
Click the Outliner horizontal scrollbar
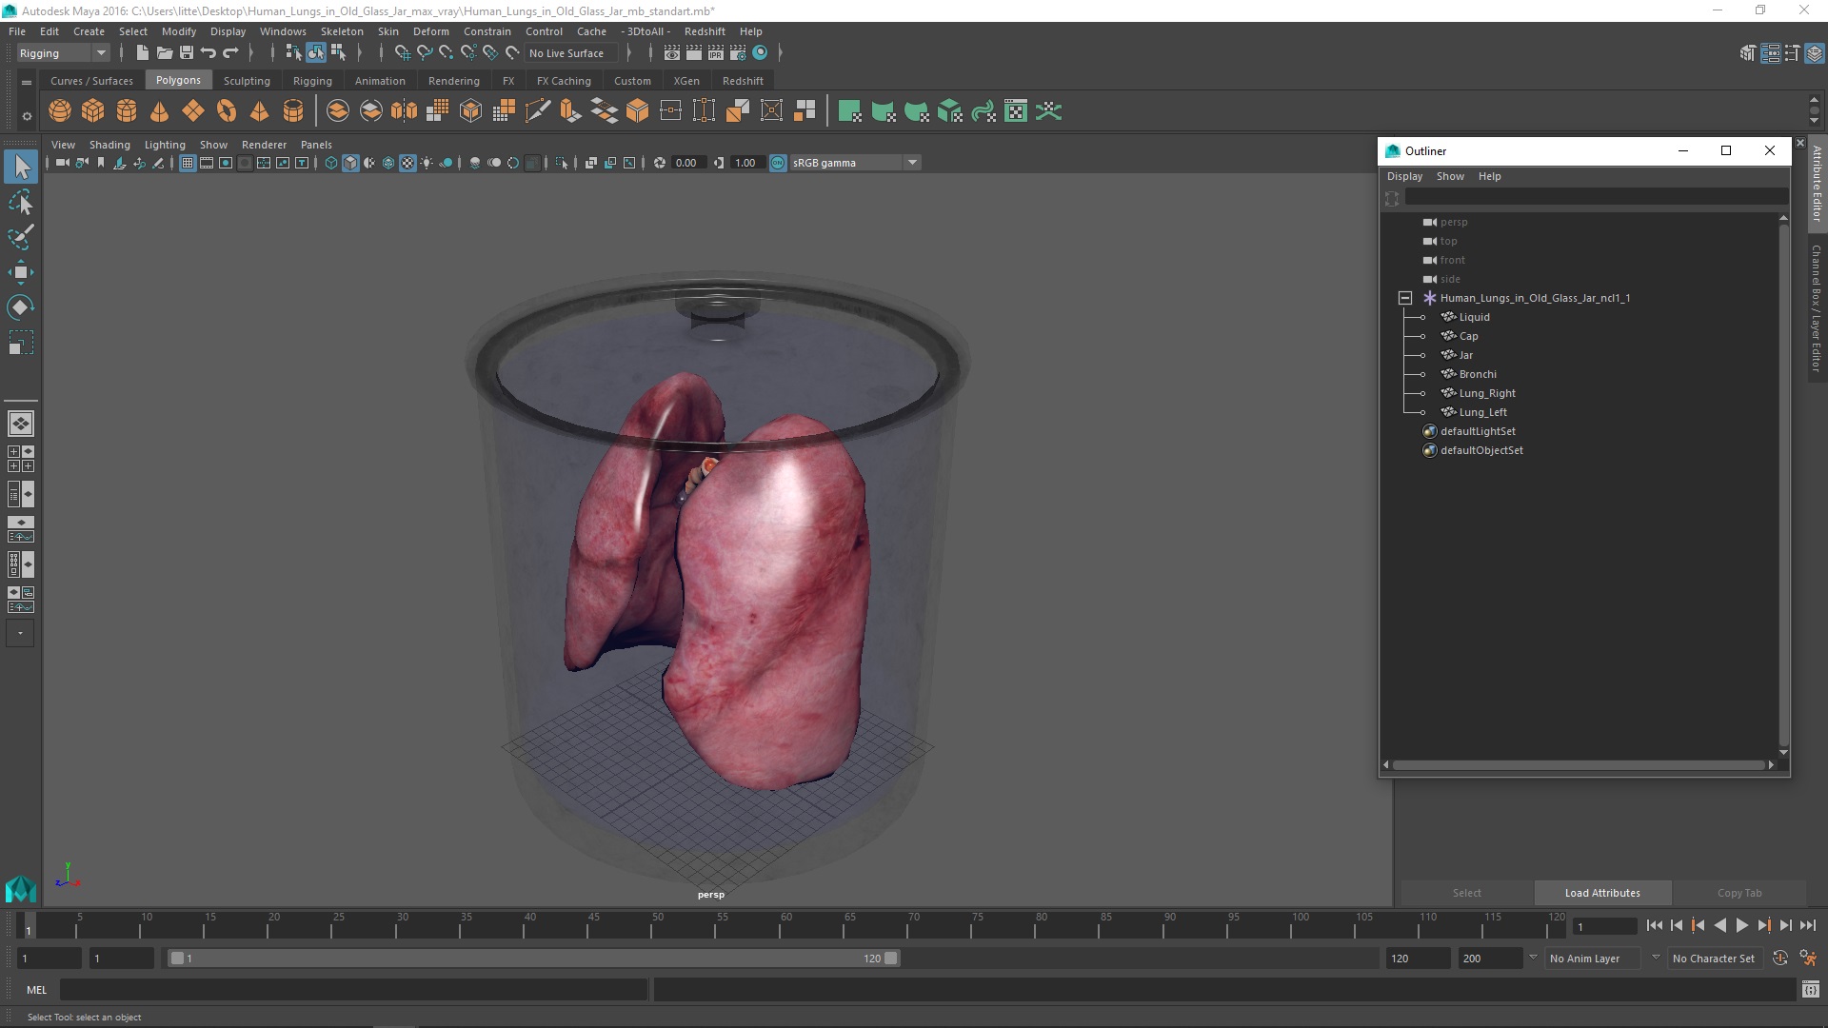(1579, 764)
